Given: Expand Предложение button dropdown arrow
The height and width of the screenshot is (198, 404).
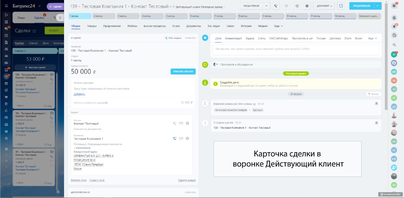Looking at the screenshot, I should tap(378, 6).
